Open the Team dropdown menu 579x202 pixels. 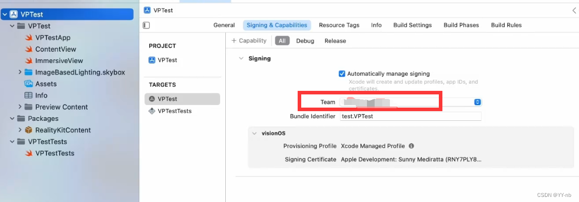point(411,102)
